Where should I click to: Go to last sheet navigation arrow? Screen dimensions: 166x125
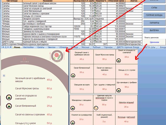pos(10,47)
